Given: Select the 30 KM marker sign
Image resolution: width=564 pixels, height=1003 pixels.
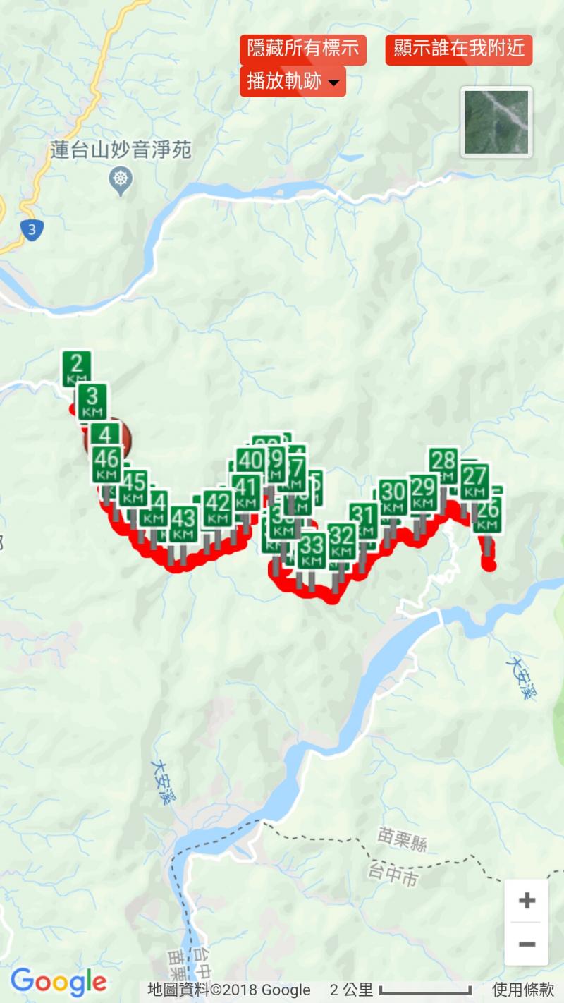Looking at the screenshot, I should click(393, 497).
